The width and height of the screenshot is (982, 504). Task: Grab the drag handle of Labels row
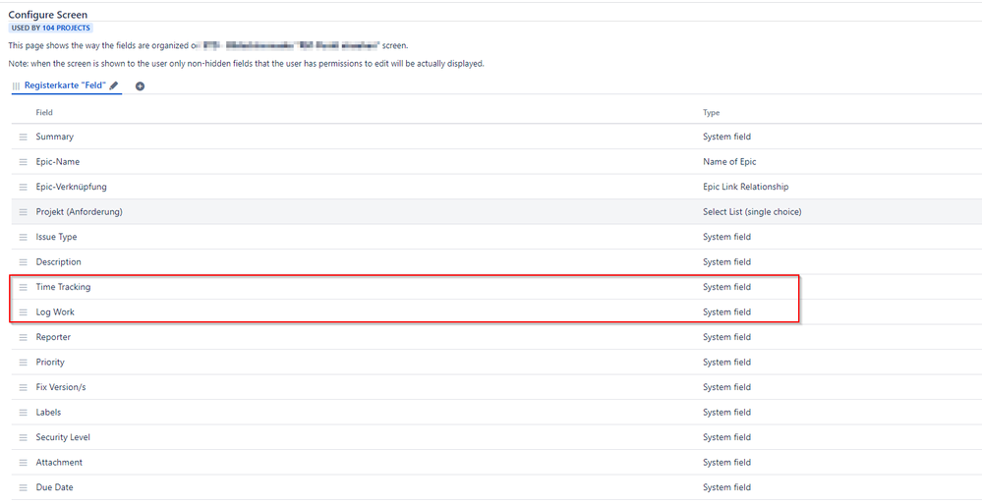tap(24, 413)
